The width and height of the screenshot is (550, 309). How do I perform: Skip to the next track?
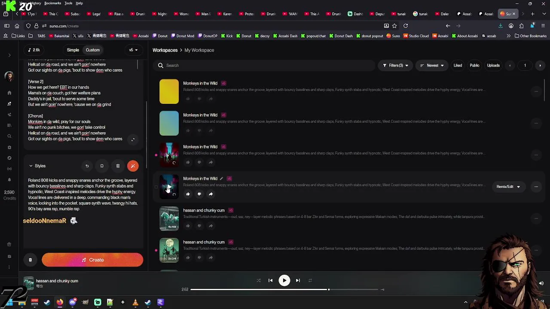coord(298,280)
